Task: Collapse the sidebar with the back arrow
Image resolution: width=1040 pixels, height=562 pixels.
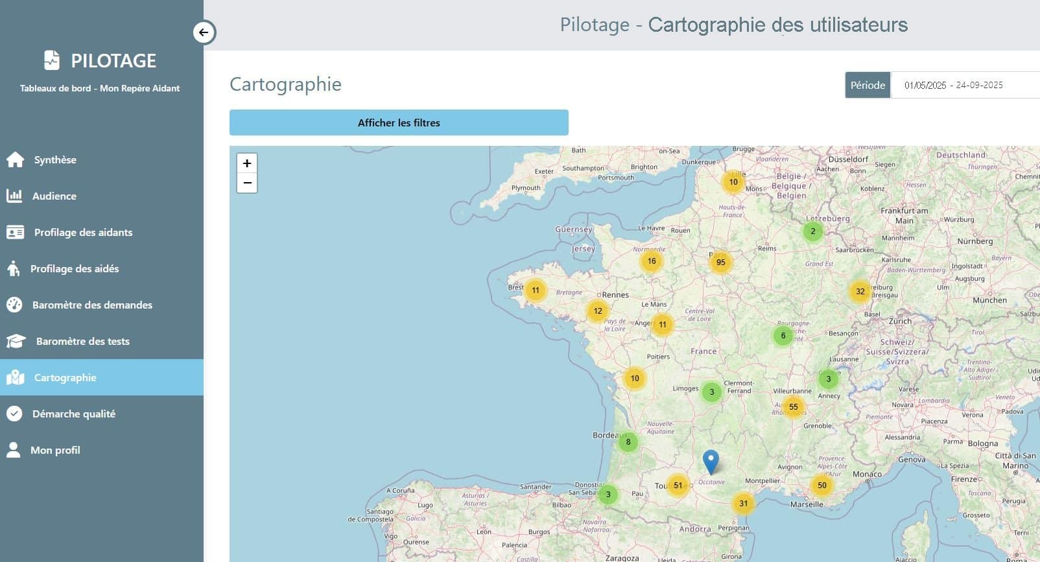Action: (x=204, y=32)
